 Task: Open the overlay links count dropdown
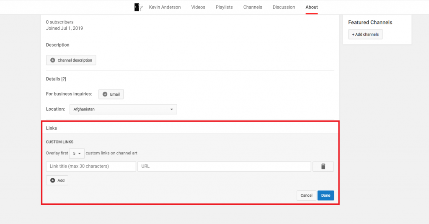[77, 154]
